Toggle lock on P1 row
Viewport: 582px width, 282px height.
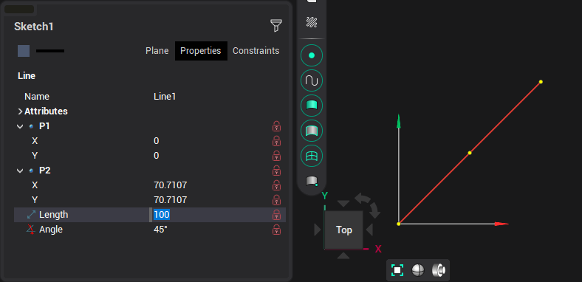[276, 126]
